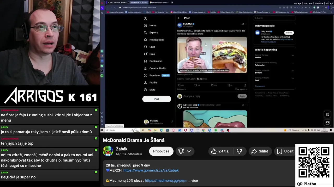Expand description with ...více
The image size is (334, 187).
point(193,181)
